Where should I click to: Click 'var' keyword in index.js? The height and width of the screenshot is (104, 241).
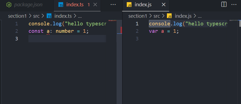(x=154, y=31)
